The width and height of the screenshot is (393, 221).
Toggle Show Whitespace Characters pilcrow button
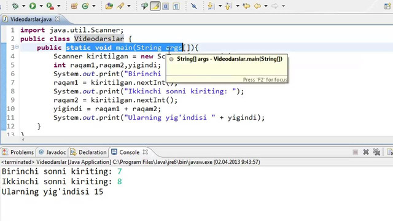pos(176,6)
